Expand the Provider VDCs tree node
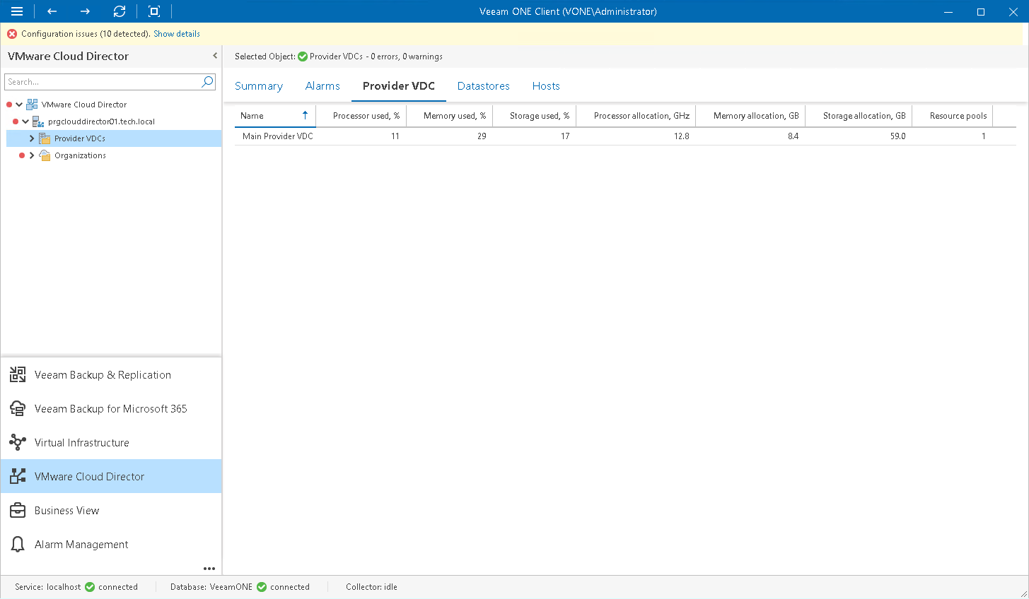 coord(32,138)
